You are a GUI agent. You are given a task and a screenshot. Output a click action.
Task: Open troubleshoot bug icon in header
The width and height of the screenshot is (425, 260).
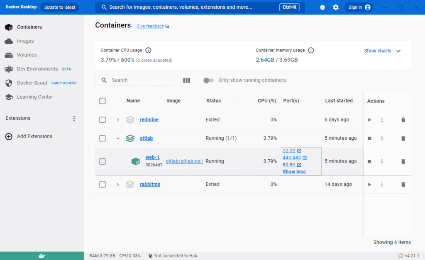tap(322, 7)
